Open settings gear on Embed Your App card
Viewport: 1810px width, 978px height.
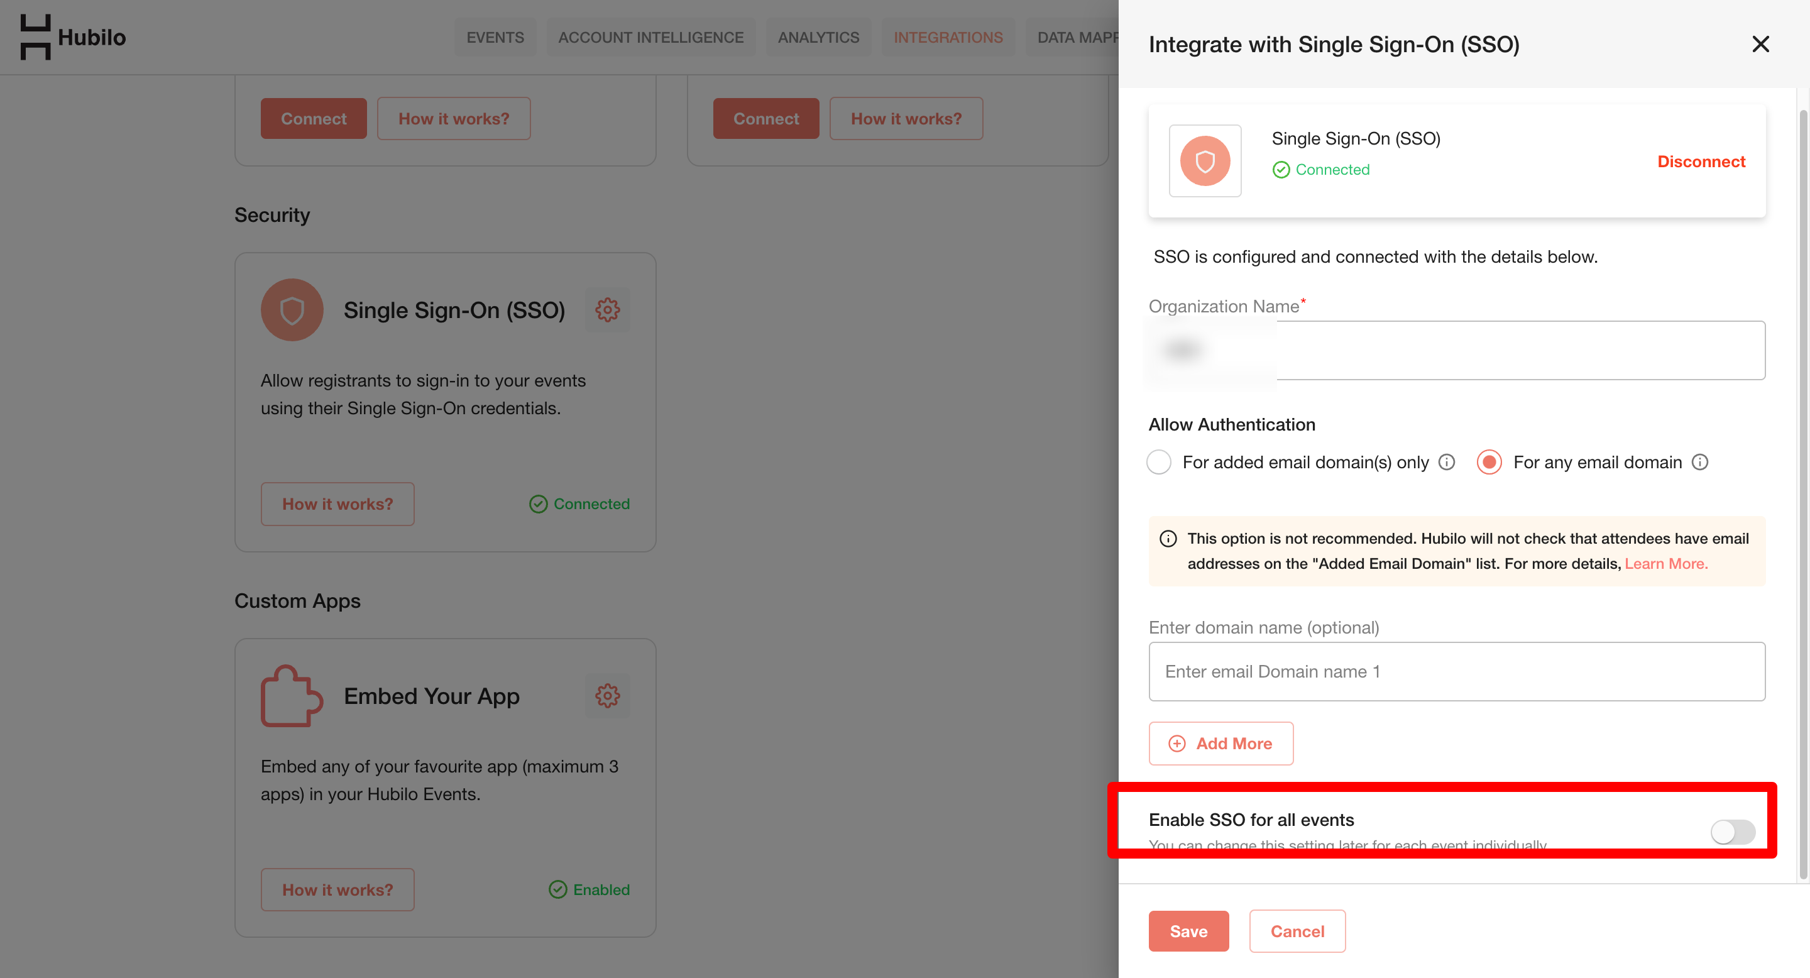[x=607, y=696]
